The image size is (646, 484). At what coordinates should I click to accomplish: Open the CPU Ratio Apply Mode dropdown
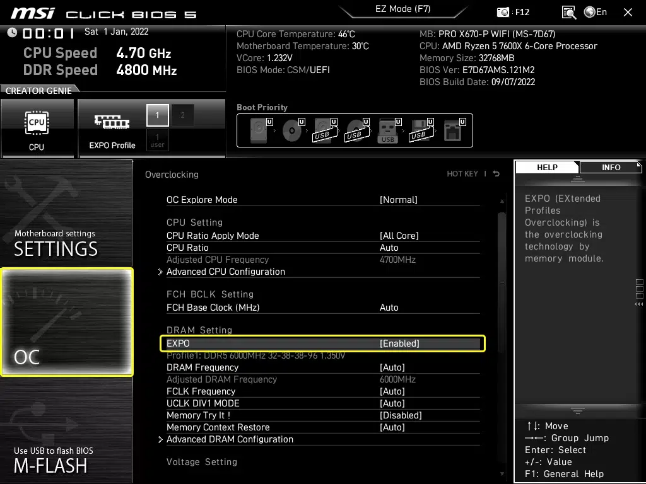point(399,236)
